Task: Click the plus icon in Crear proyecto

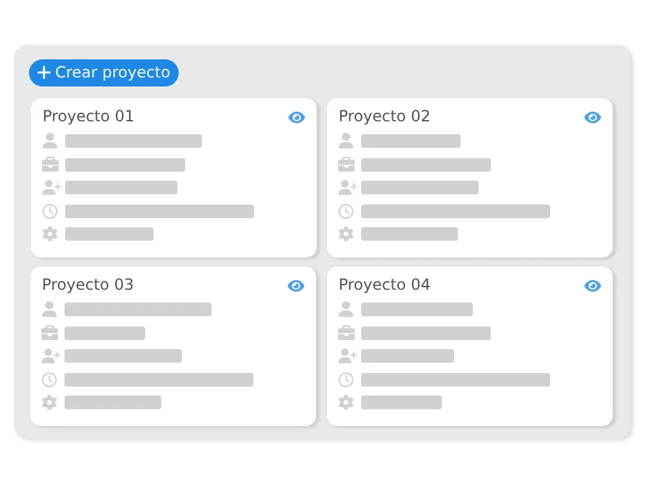Action: (x=44, y=73)
